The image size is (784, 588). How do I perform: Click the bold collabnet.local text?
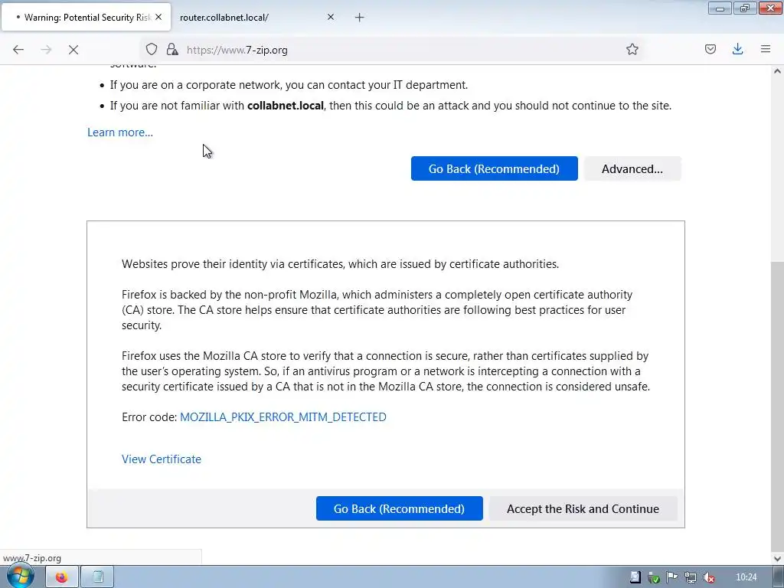click(285, 106)
